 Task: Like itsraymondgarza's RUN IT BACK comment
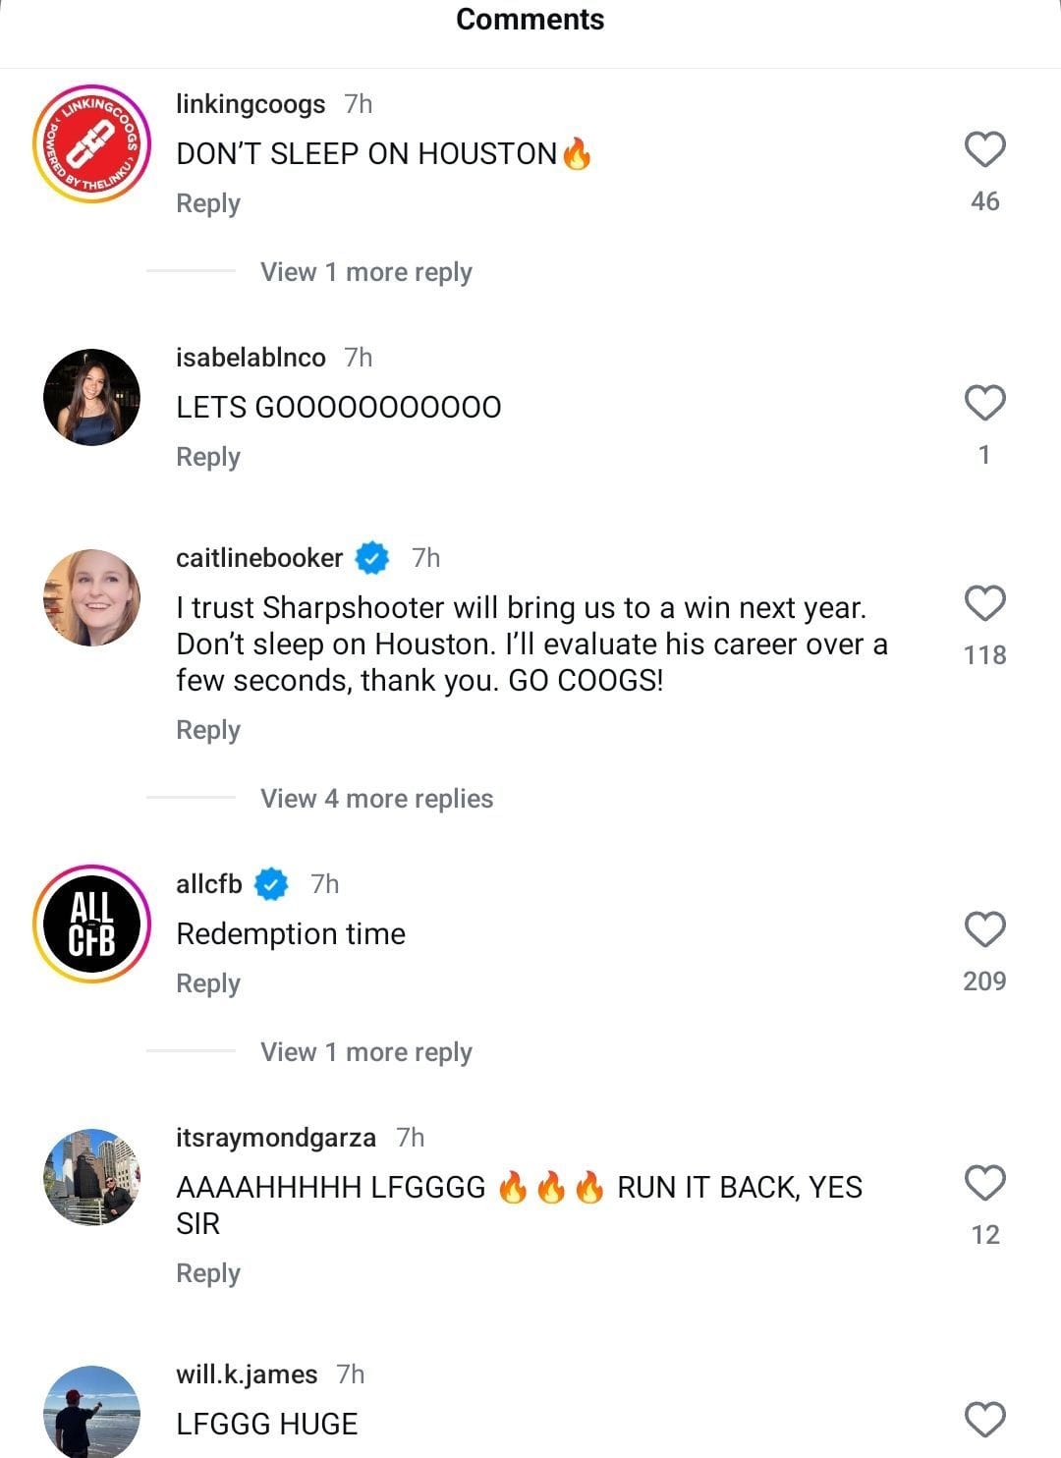984,1184
